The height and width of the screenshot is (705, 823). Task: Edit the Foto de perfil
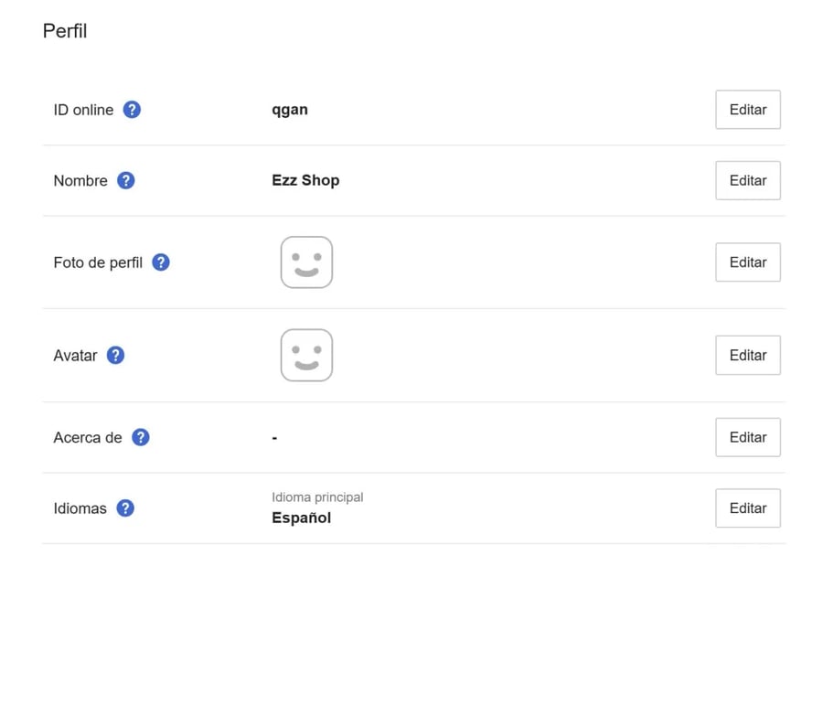[x=748, y=262]
